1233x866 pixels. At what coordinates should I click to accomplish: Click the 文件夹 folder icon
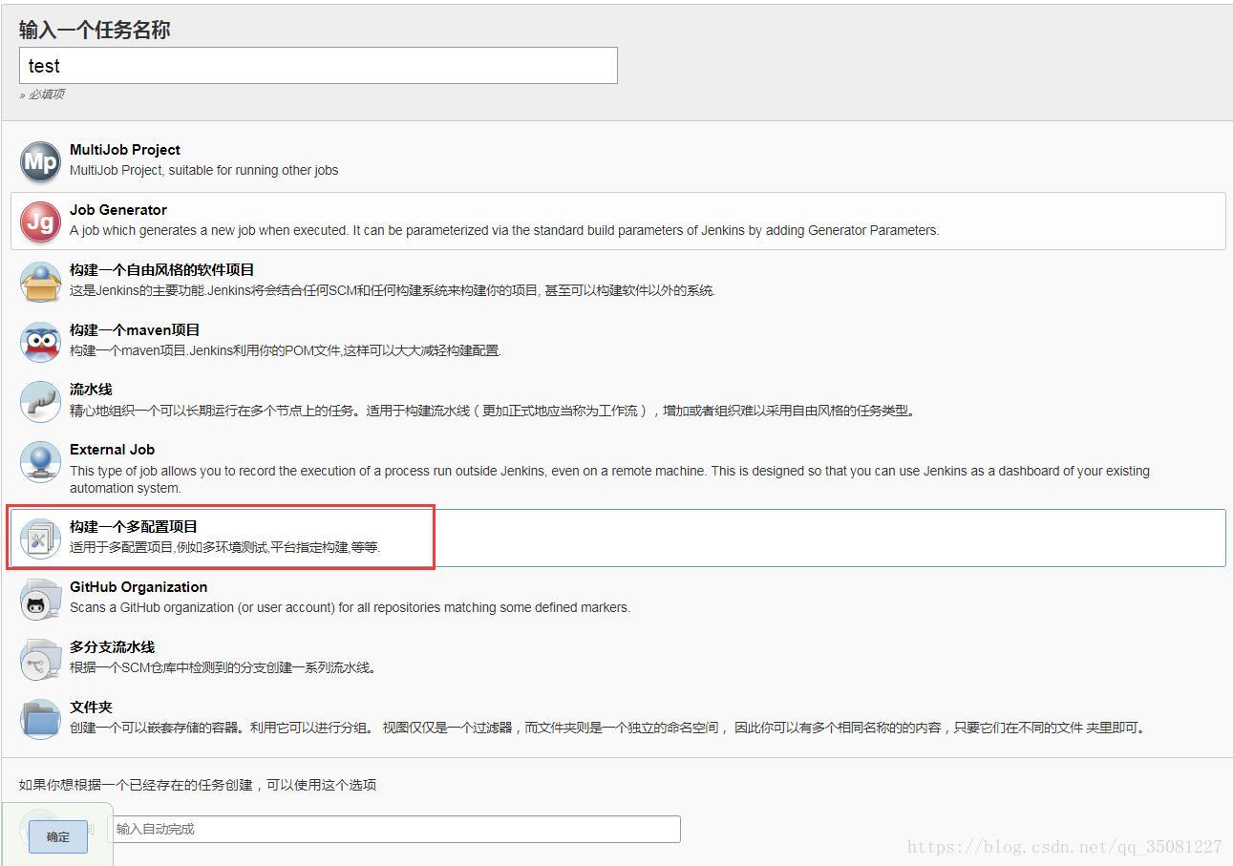pos(40,719)
